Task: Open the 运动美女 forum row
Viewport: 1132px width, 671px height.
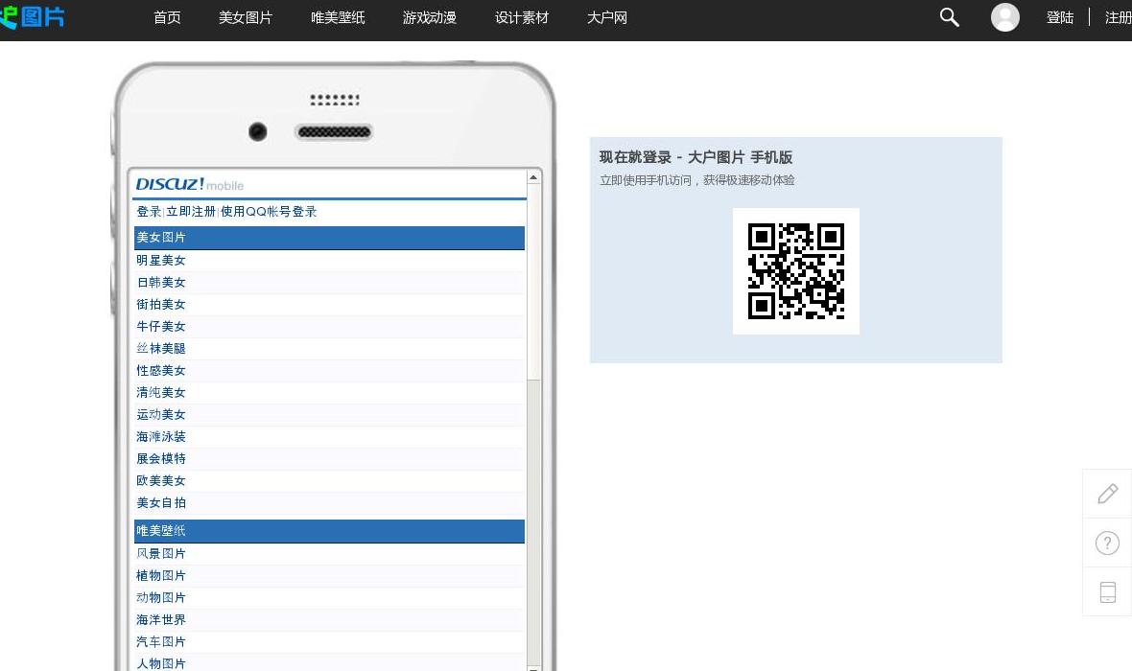Action: point(329,415)
